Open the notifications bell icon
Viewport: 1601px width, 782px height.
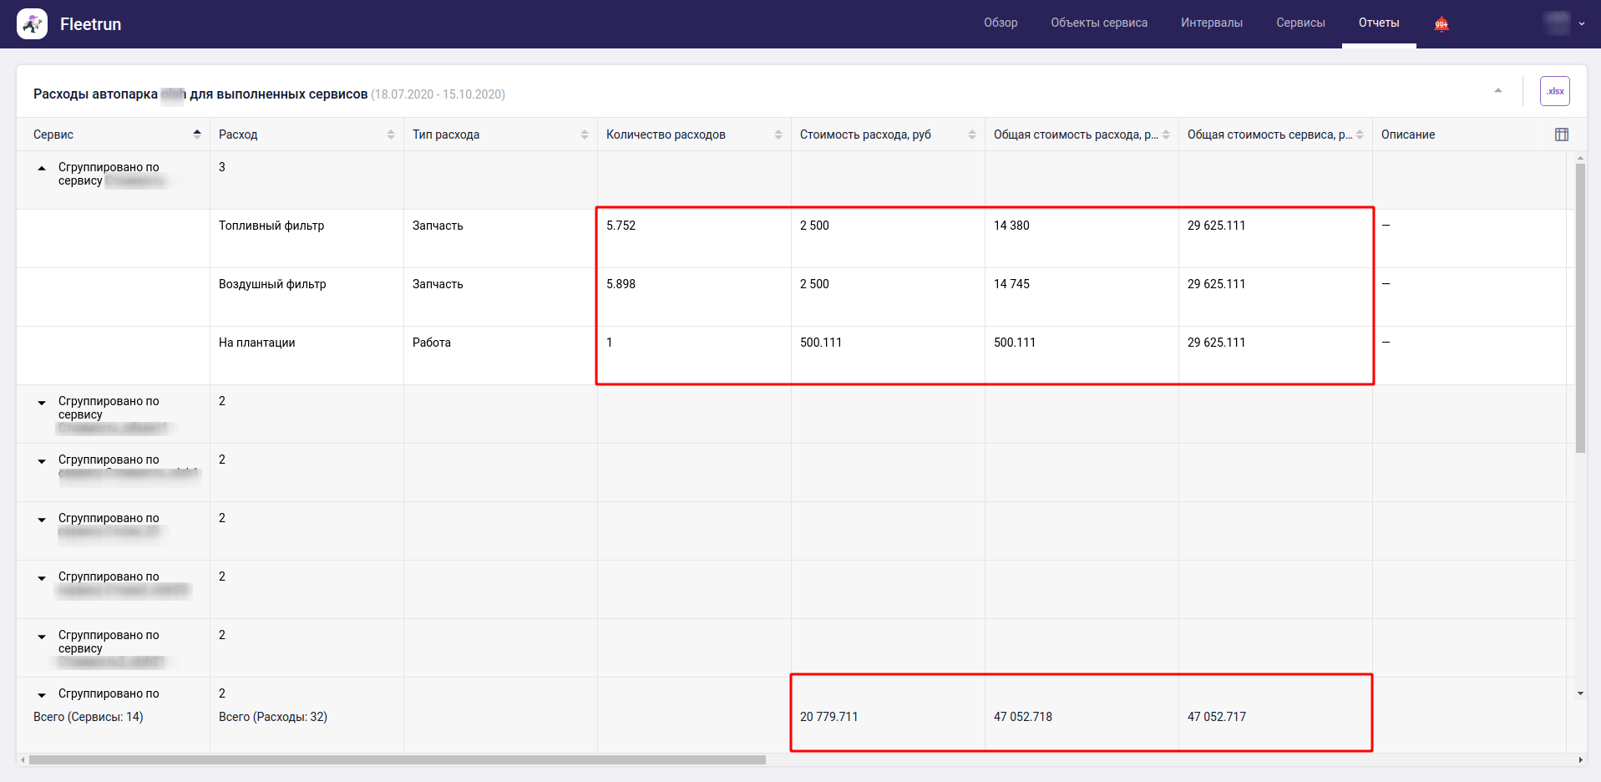coord(1441,24)
